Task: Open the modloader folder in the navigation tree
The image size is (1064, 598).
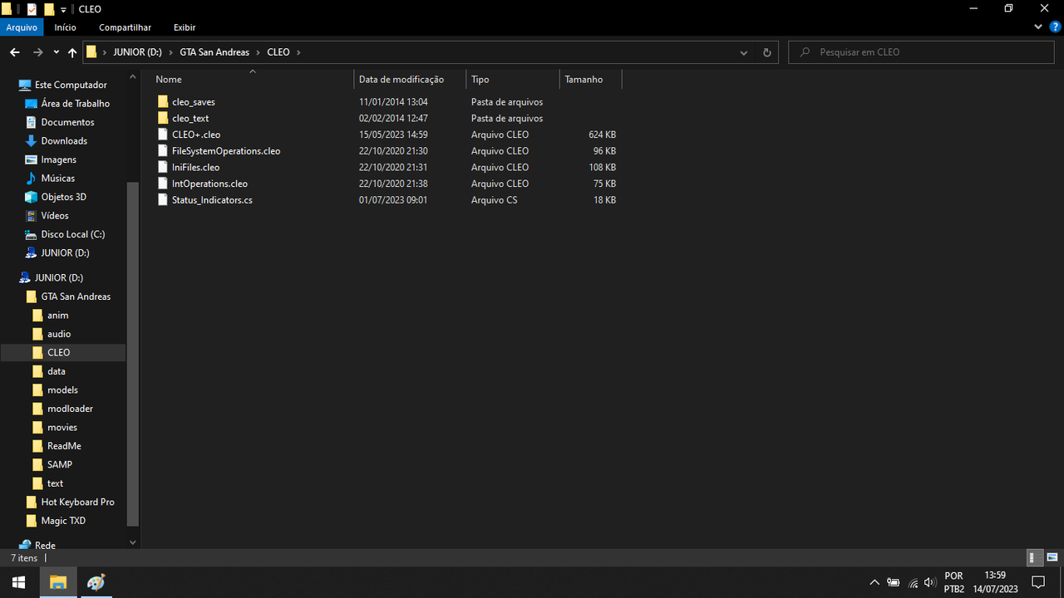Action: click(x=70, y=409)
